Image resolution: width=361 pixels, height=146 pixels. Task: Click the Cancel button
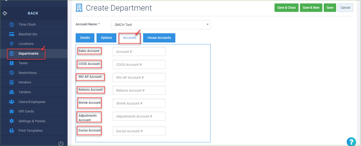[x=345, y=8]
